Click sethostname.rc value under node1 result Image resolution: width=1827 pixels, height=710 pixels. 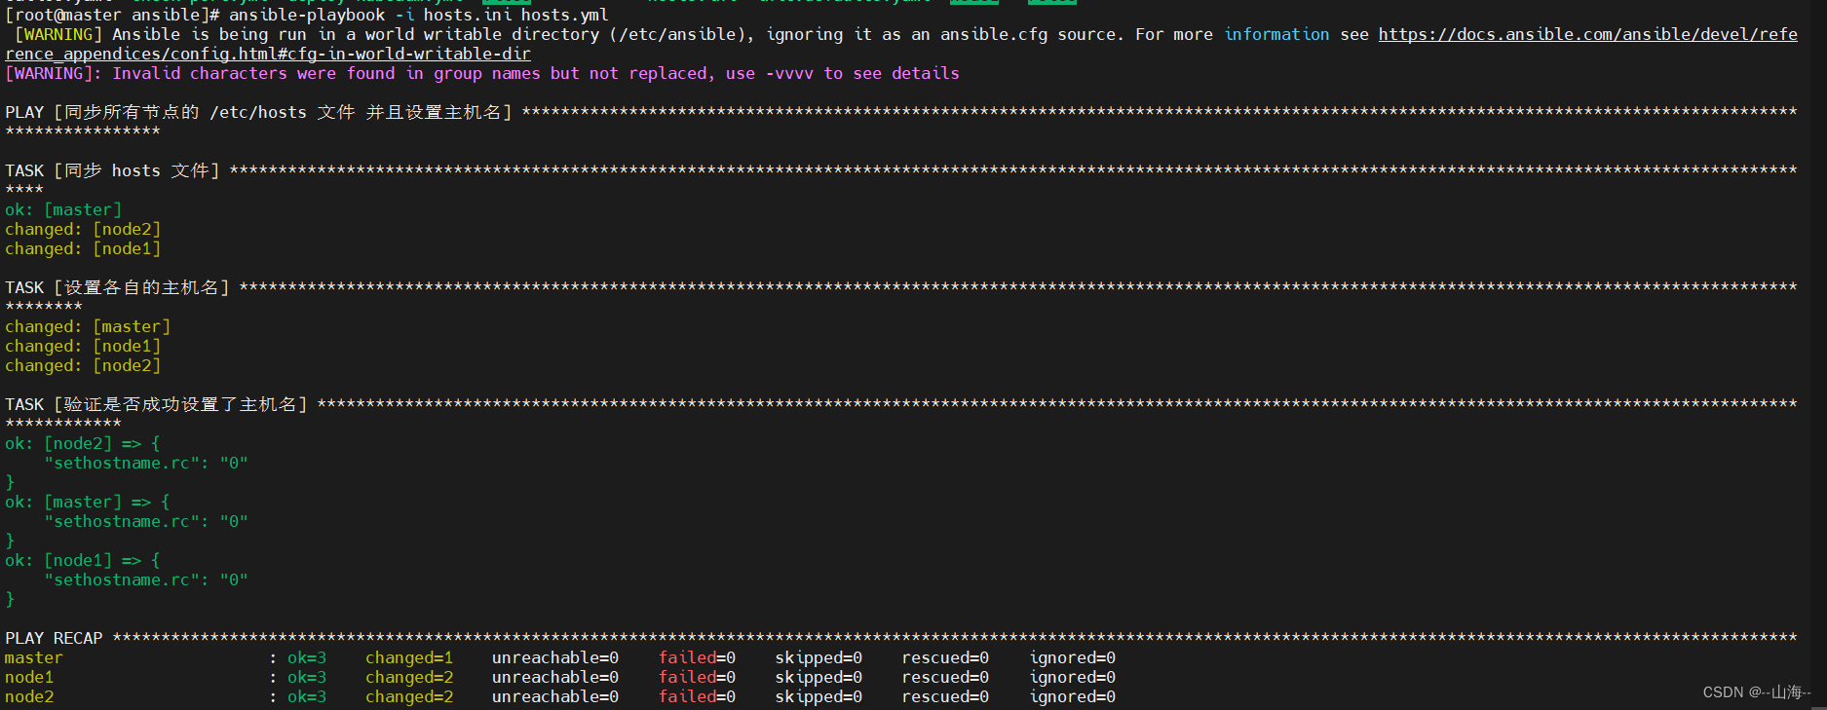(x=234, y=580)
